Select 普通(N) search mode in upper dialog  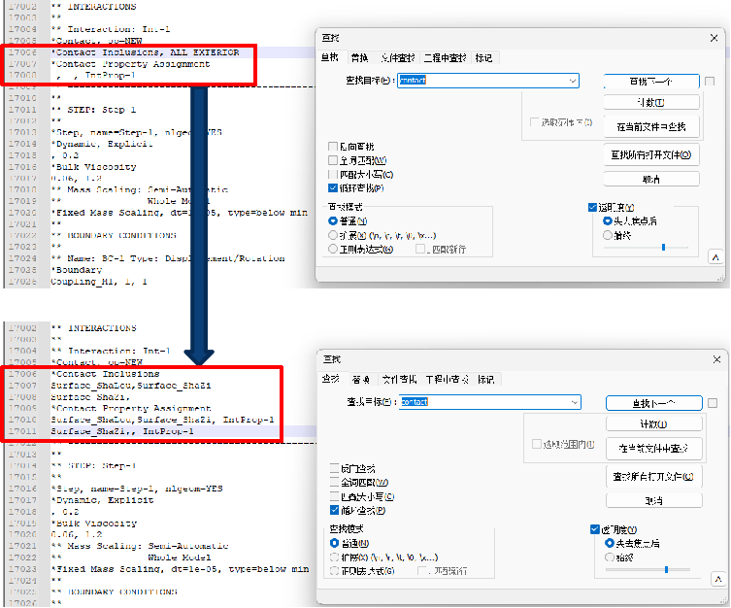coord(333,221)
